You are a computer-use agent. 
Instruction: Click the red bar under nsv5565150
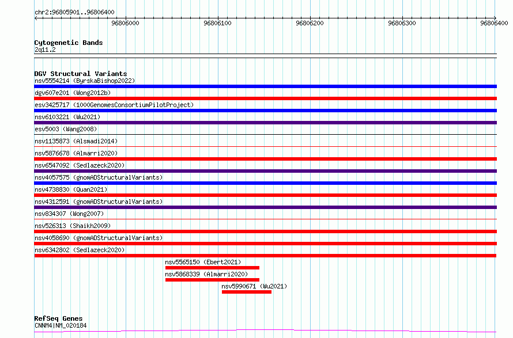[212, 268]
